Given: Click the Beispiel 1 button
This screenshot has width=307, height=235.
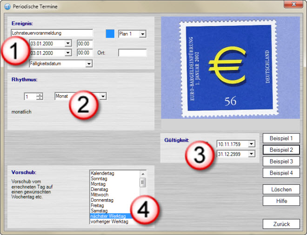Looking at the screenshot, I should coord(281,138).
